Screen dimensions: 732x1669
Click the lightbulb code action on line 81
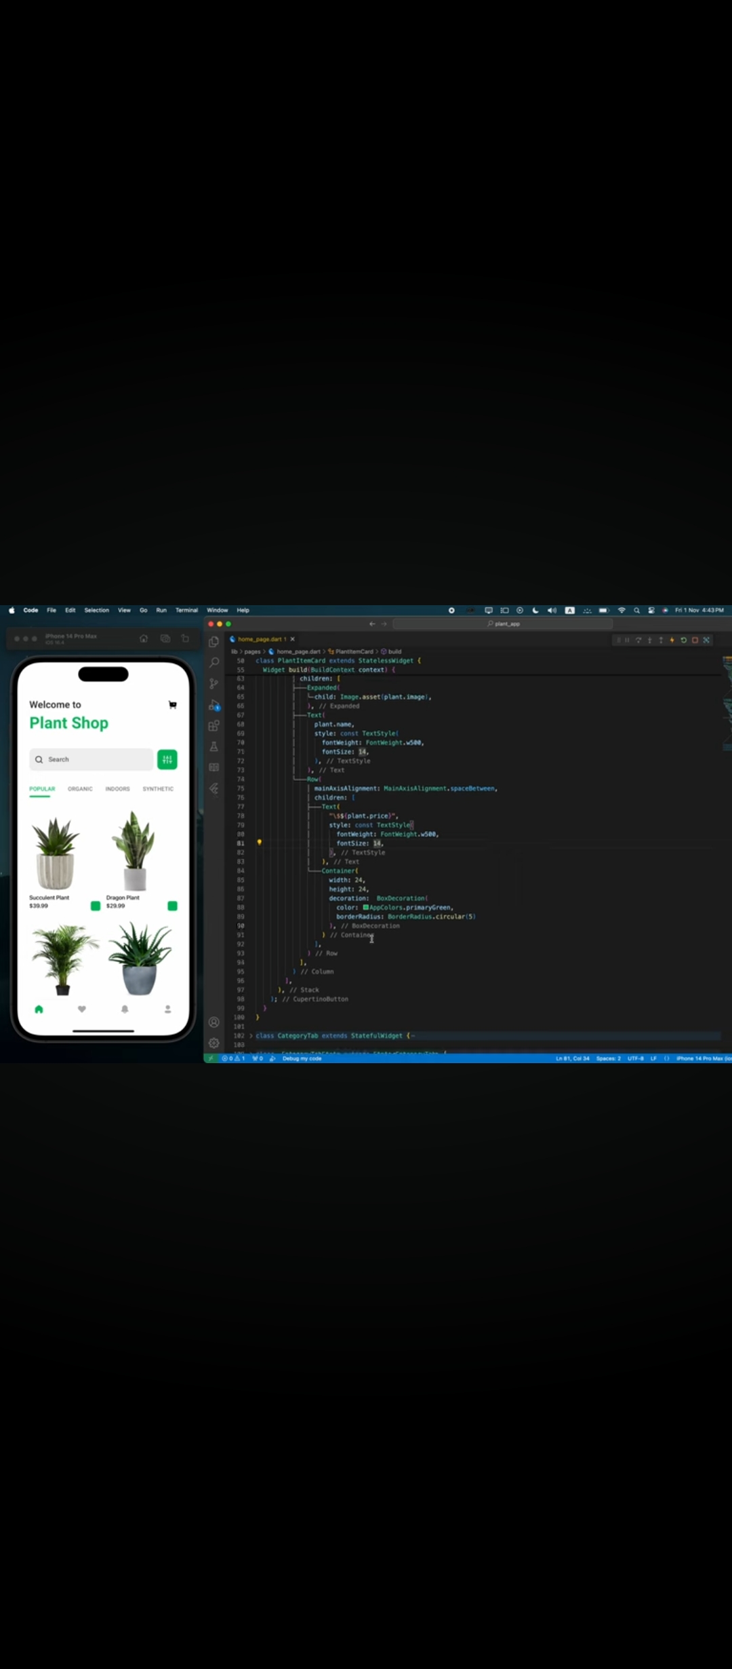(x=259, y=843)
